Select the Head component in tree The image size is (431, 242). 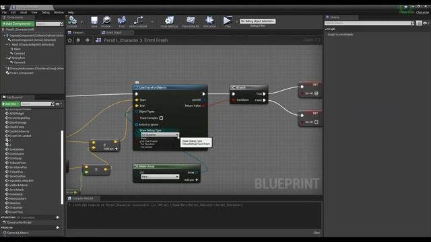point(17,49)
